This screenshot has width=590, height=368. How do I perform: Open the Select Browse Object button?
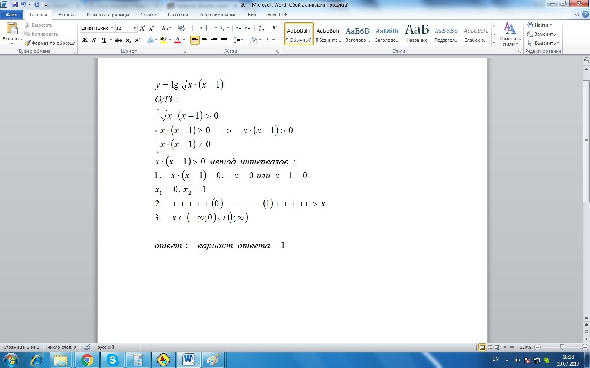coord(586,332)
